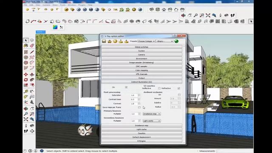Click the question-mark circle icon in status bar
272x153 pixels.
click(x=25, y=151)
